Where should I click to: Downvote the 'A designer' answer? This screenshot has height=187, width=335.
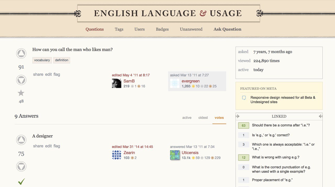coord(21,166)
